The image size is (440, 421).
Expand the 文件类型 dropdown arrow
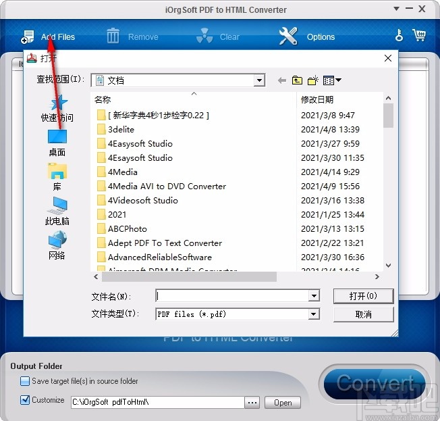pyautogui.click(x=314, y=314)
